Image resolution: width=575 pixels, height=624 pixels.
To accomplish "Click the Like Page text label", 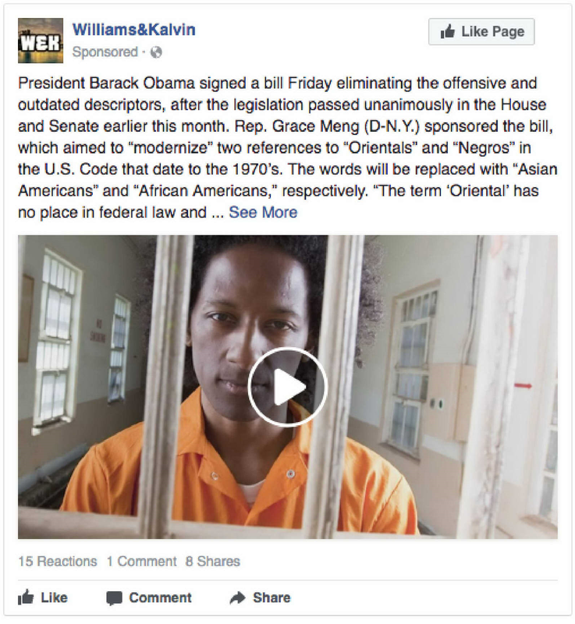I will (492, 31).
